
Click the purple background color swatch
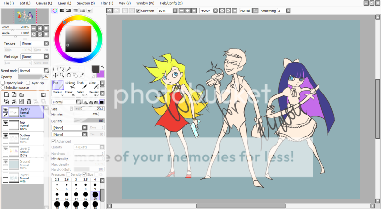101,74
